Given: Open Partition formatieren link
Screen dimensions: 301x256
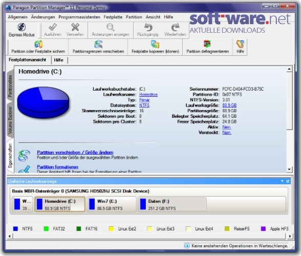Looking at the screenshot, I should 57,167.
